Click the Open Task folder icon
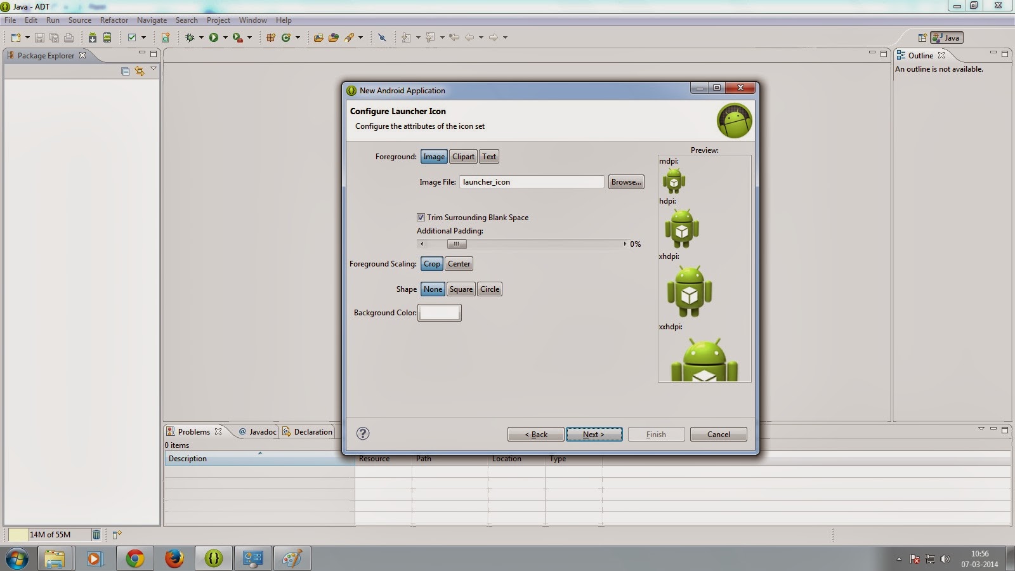Screen dimensions: 1015x571 pyautogui.click(x=334, y=37)
